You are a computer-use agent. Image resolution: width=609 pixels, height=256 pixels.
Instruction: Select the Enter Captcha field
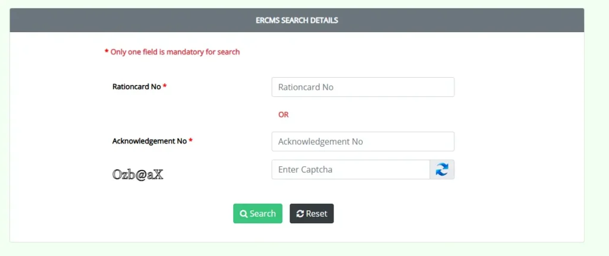pos(350,169)
